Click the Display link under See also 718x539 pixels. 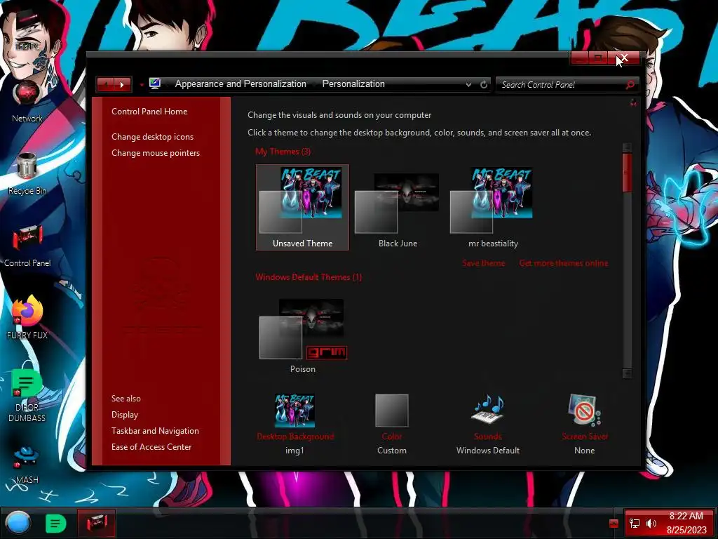tap(125, 414)
